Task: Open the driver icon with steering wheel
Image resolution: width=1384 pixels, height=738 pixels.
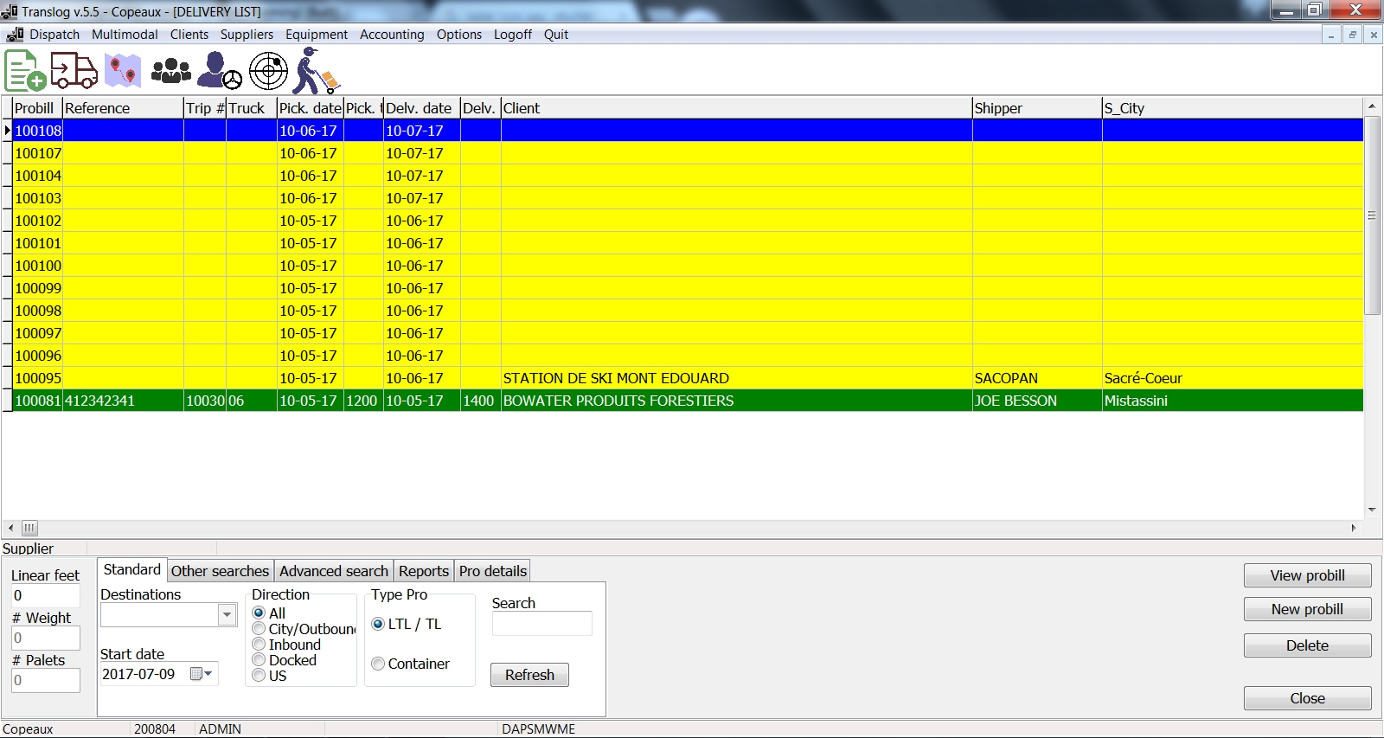Action: click(x=219, y=71)
